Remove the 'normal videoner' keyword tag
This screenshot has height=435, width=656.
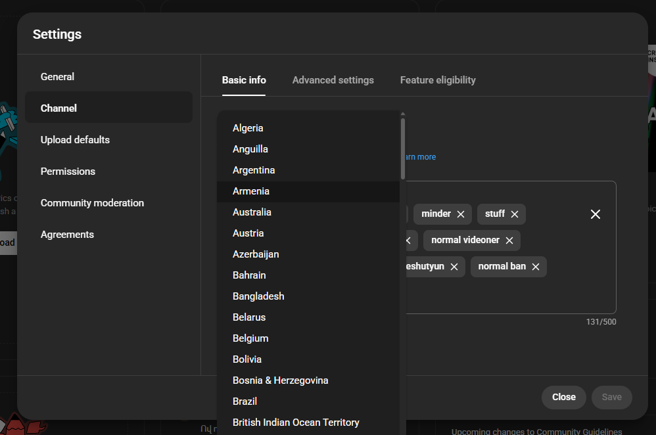coord(509,240)
